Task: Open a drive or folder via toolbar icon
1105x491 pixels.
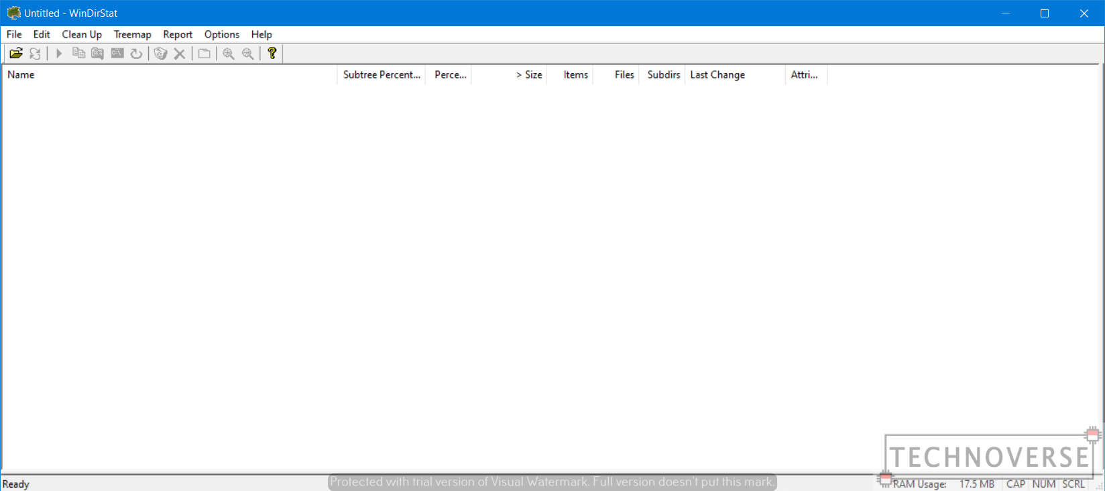Action: click(16, 54)
